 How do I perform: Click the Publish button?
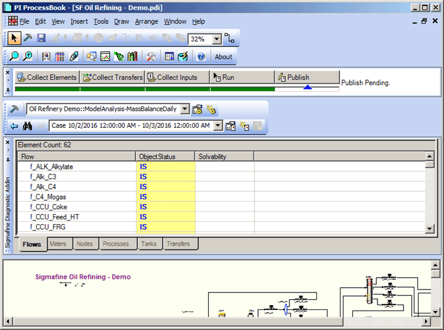[x=307, y=77]
